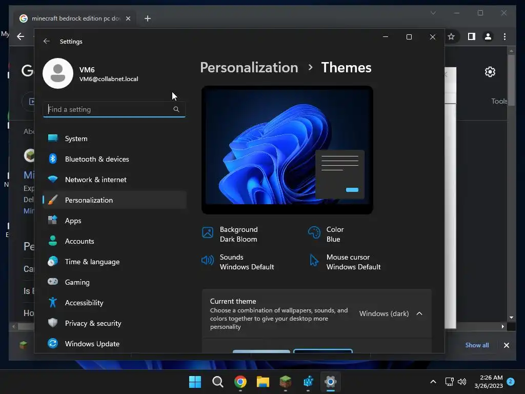Open Network & internet settings
Screen dimensions: 525x394
click(x=114, y=180)
